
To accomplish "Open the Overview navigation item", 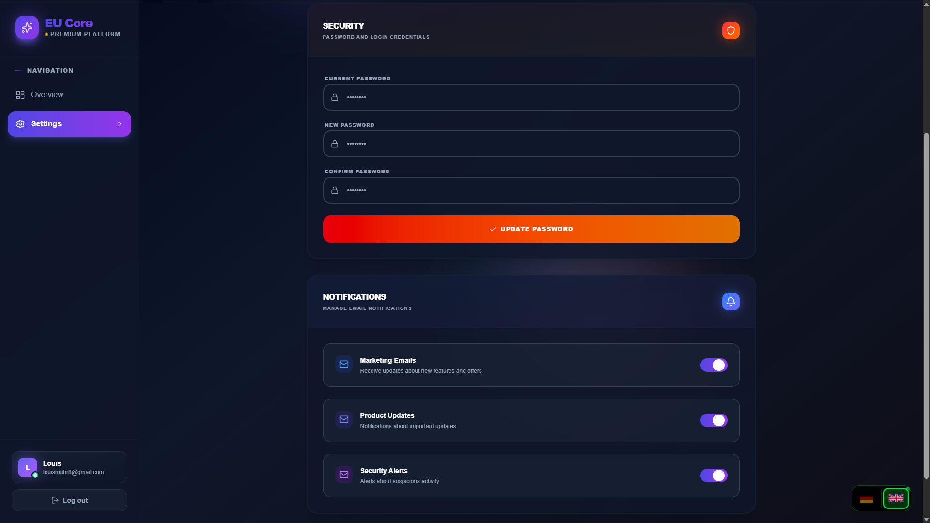I will coord(47,95).
